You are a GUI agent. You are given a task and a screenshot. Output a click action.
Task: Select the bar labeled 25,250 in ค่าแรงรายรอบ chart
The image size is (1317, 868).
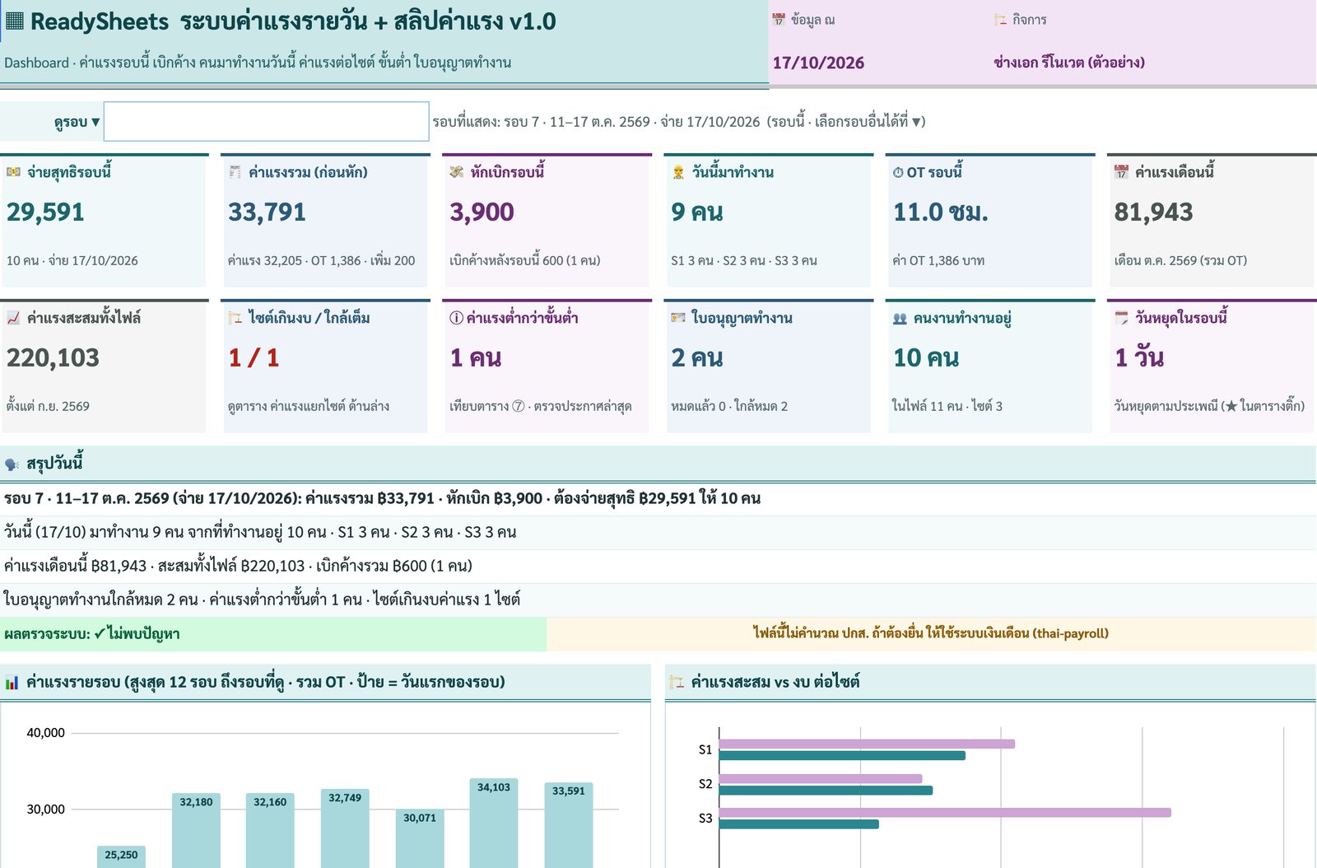point(121,856)
